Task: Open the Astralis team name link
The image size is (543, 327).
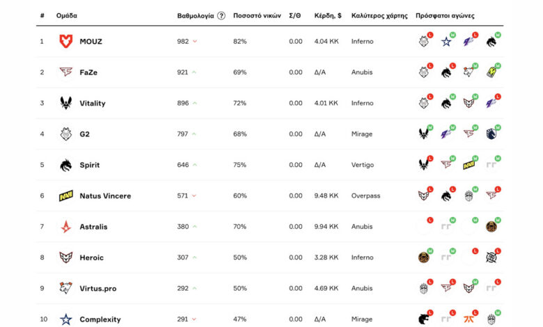Action: coord(93,227)
